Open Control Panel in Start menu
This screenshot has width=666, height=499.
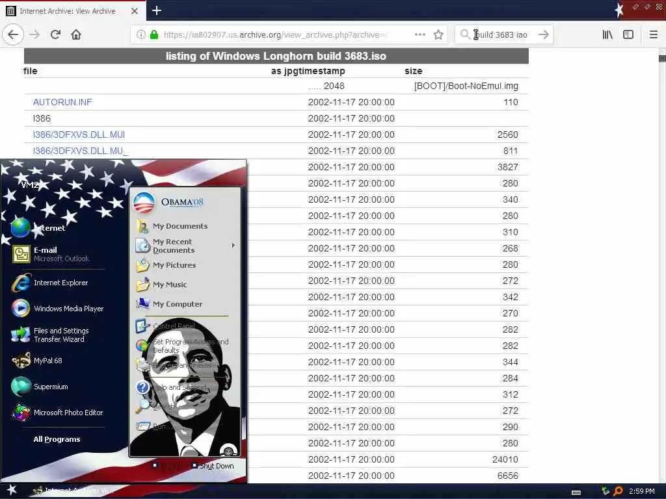[x=166, y=326]
